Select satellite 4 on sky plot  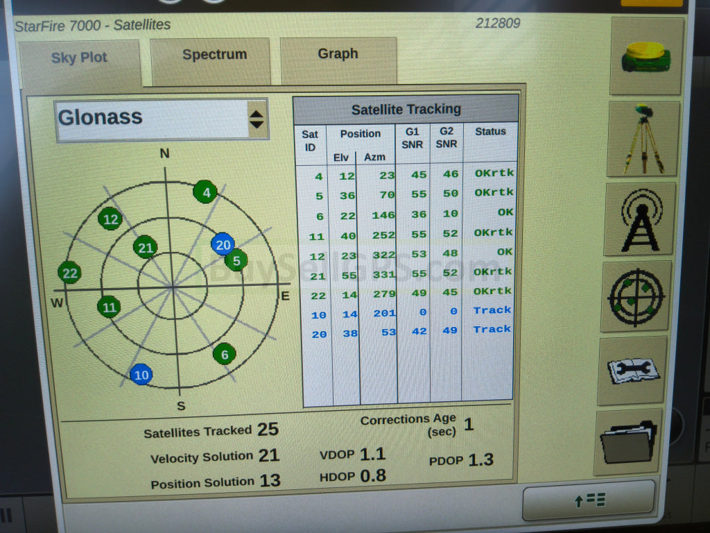[205, 192]
